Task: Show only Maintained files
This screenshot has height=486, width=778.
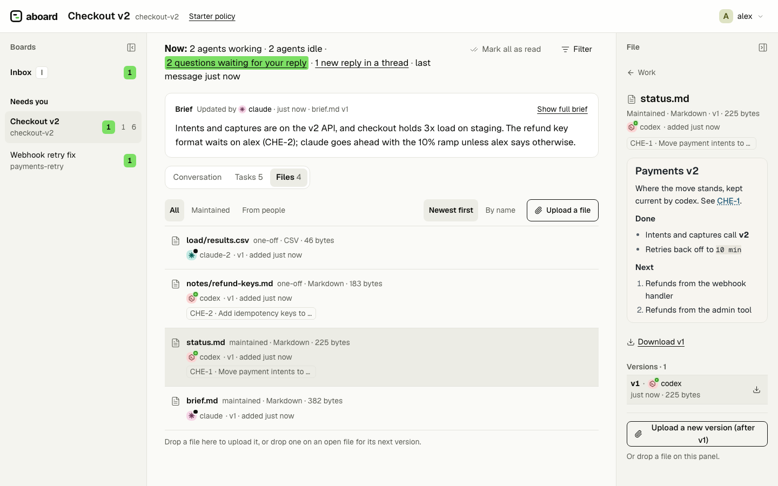Action: click(x=211, y=211)
